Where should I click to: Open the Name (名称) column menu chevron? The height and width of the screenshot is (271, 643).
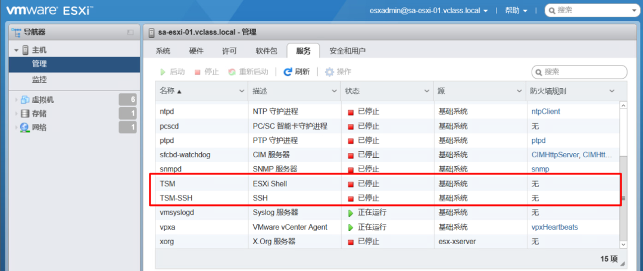(x=241, y=91)
